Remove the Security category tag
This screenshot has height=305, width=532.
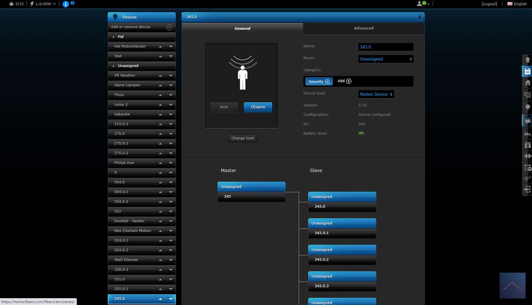point(327,81)
